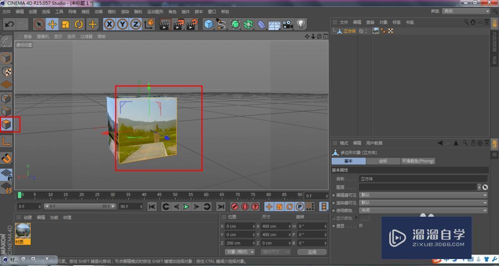Open the 文件 menu in the menu bar

(6, 11)
